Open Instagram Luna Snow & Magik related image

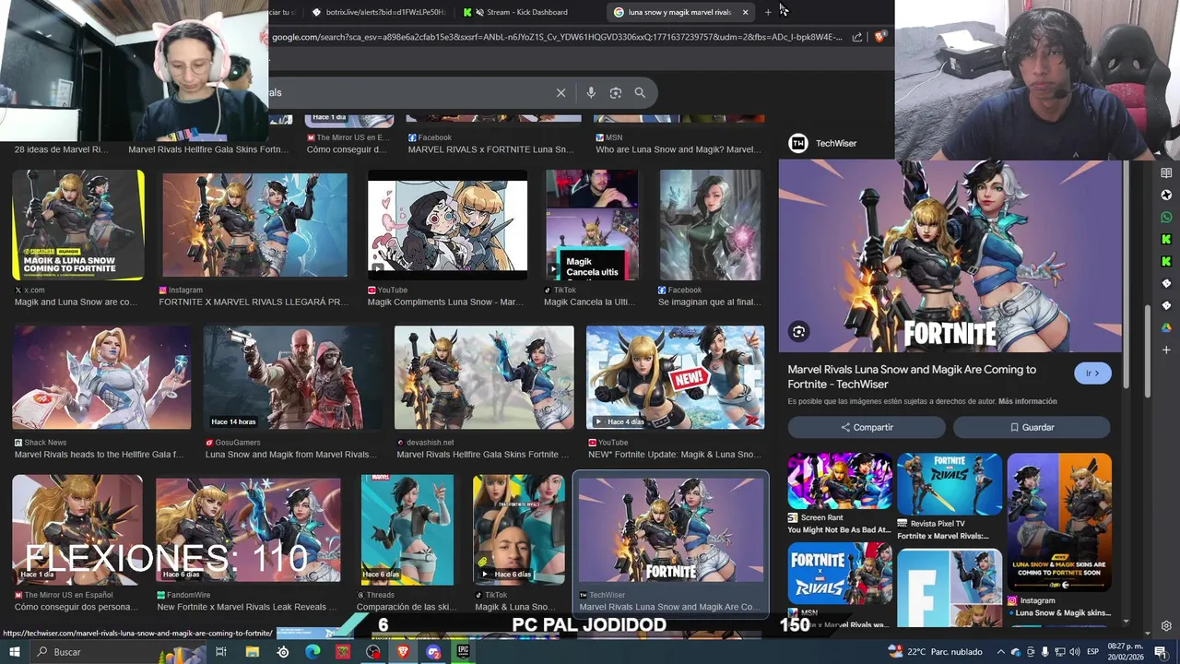click(1059, 522)
